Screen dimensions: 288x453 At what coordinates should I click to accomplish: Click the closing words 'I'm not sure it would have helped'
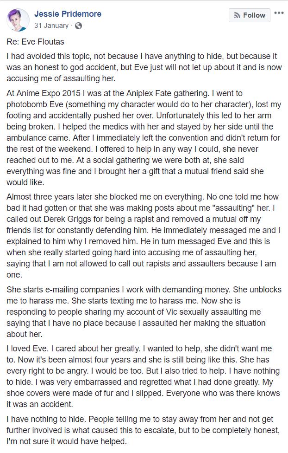[x=66, y=442]
